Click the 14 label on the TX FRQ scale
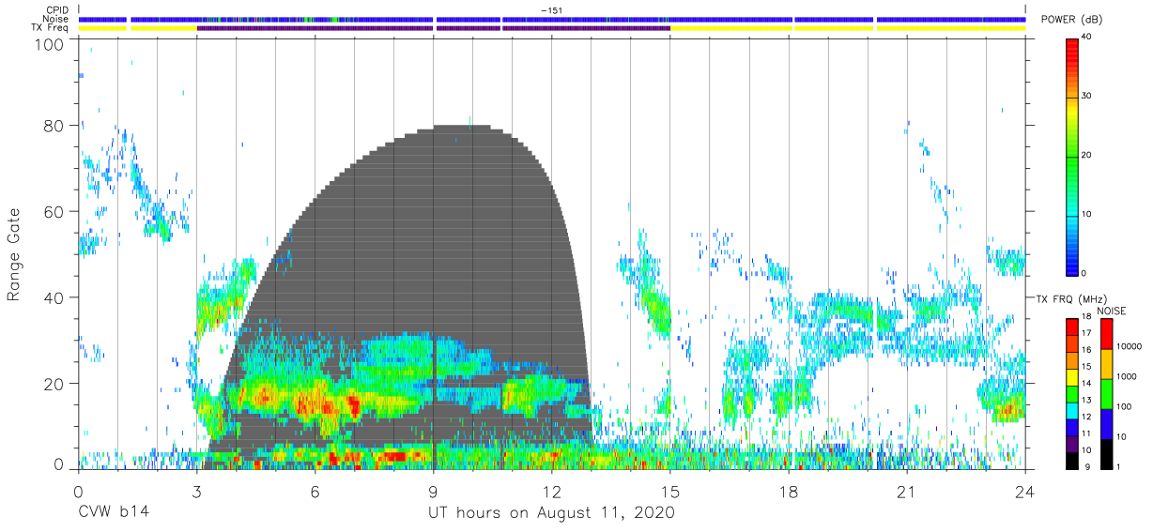The height and width of the screenshot is (532, 1153). (x=1086, y=384)
